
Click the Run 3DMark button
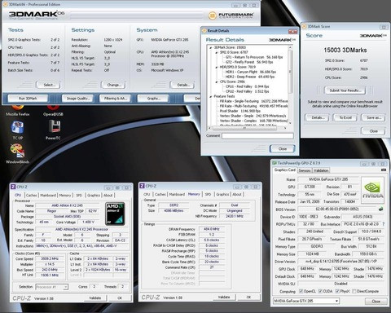[28, 99]
